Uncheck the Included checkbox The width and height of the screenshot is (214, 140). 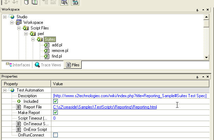(55, 101)
